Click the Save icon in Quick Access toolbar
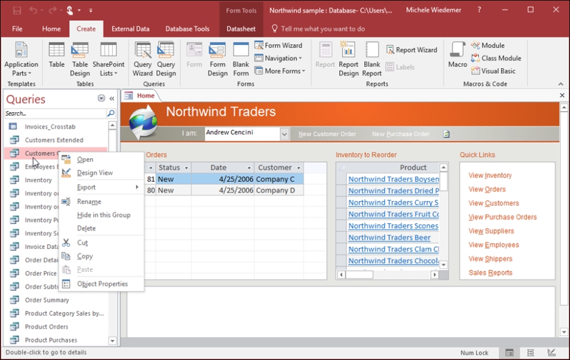This screenshot has width=570, height=360. click(17, 10)
